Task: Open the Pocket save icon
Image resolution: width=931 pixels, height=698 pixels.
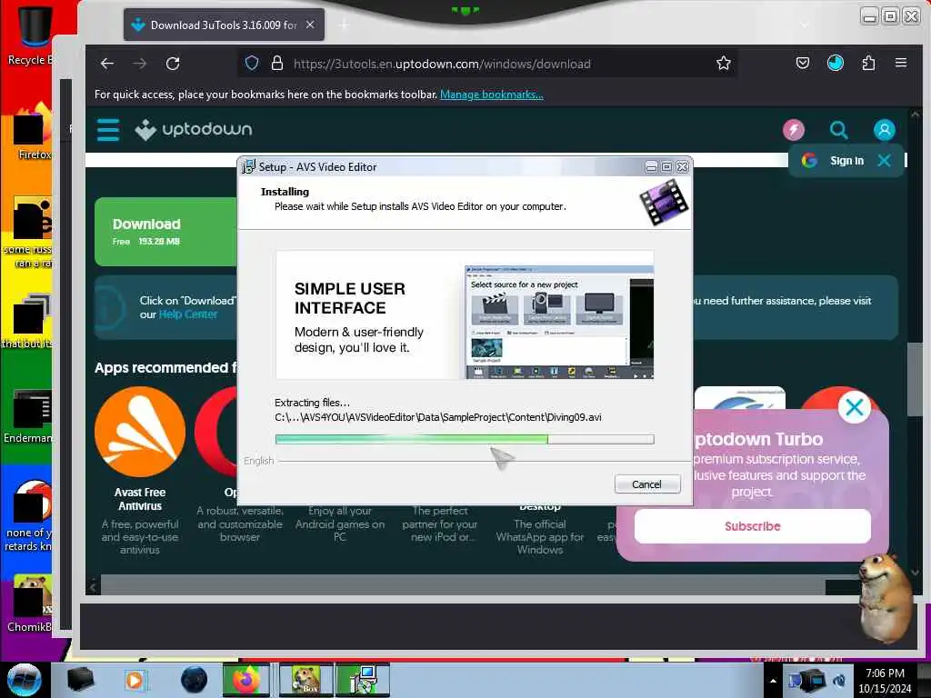Action: tap(803, 63)
